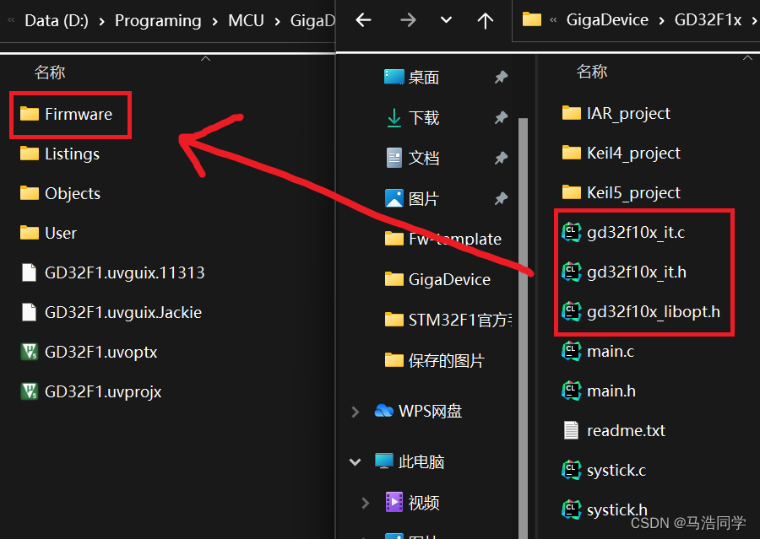Select the User folder icon
Viewport: 760px width, 539px height.
point(30,233)
